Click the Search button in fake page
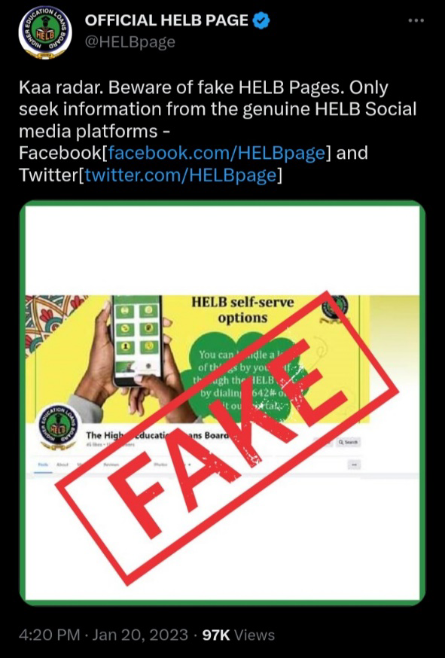445x658 pixels. point(348,442)
